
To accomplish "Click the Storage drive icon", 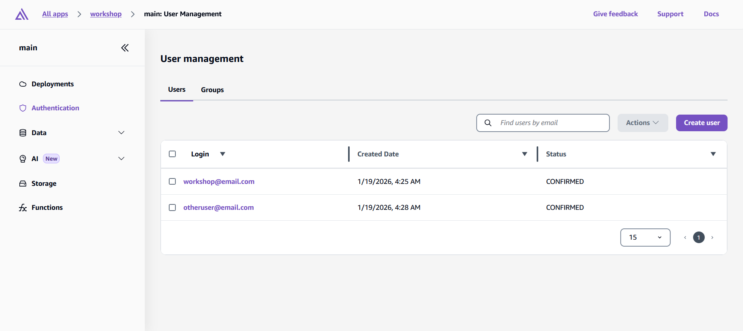I will coord(23,184).
